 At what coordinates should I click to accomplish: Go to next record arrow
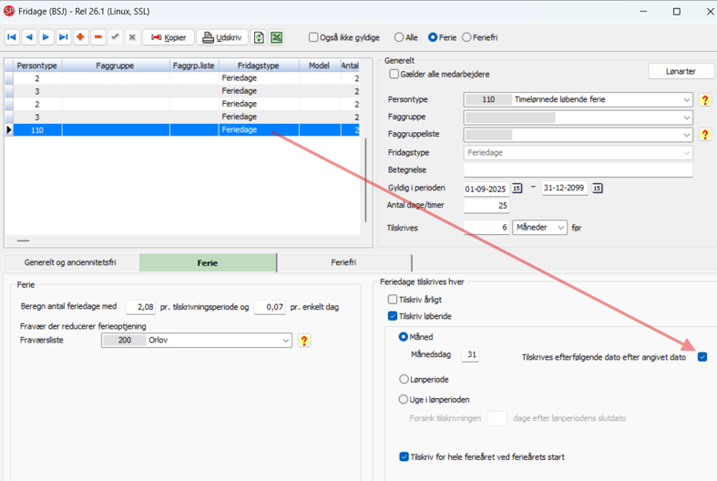(x=46, y=37)
